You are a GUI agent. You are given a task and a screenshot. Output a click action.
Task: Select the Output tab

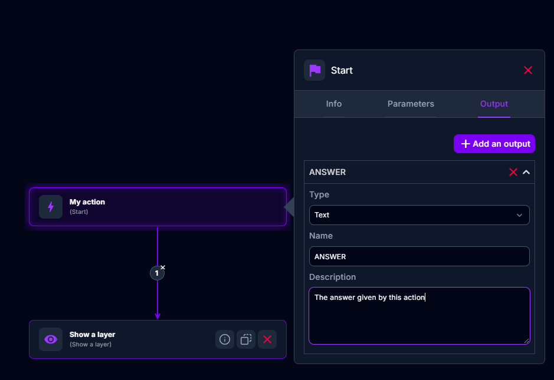[x=494, y=104]
